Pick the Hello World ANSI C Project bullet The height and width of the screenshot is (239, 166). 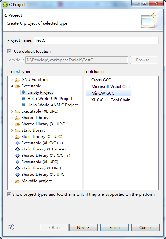coord(23,105)
